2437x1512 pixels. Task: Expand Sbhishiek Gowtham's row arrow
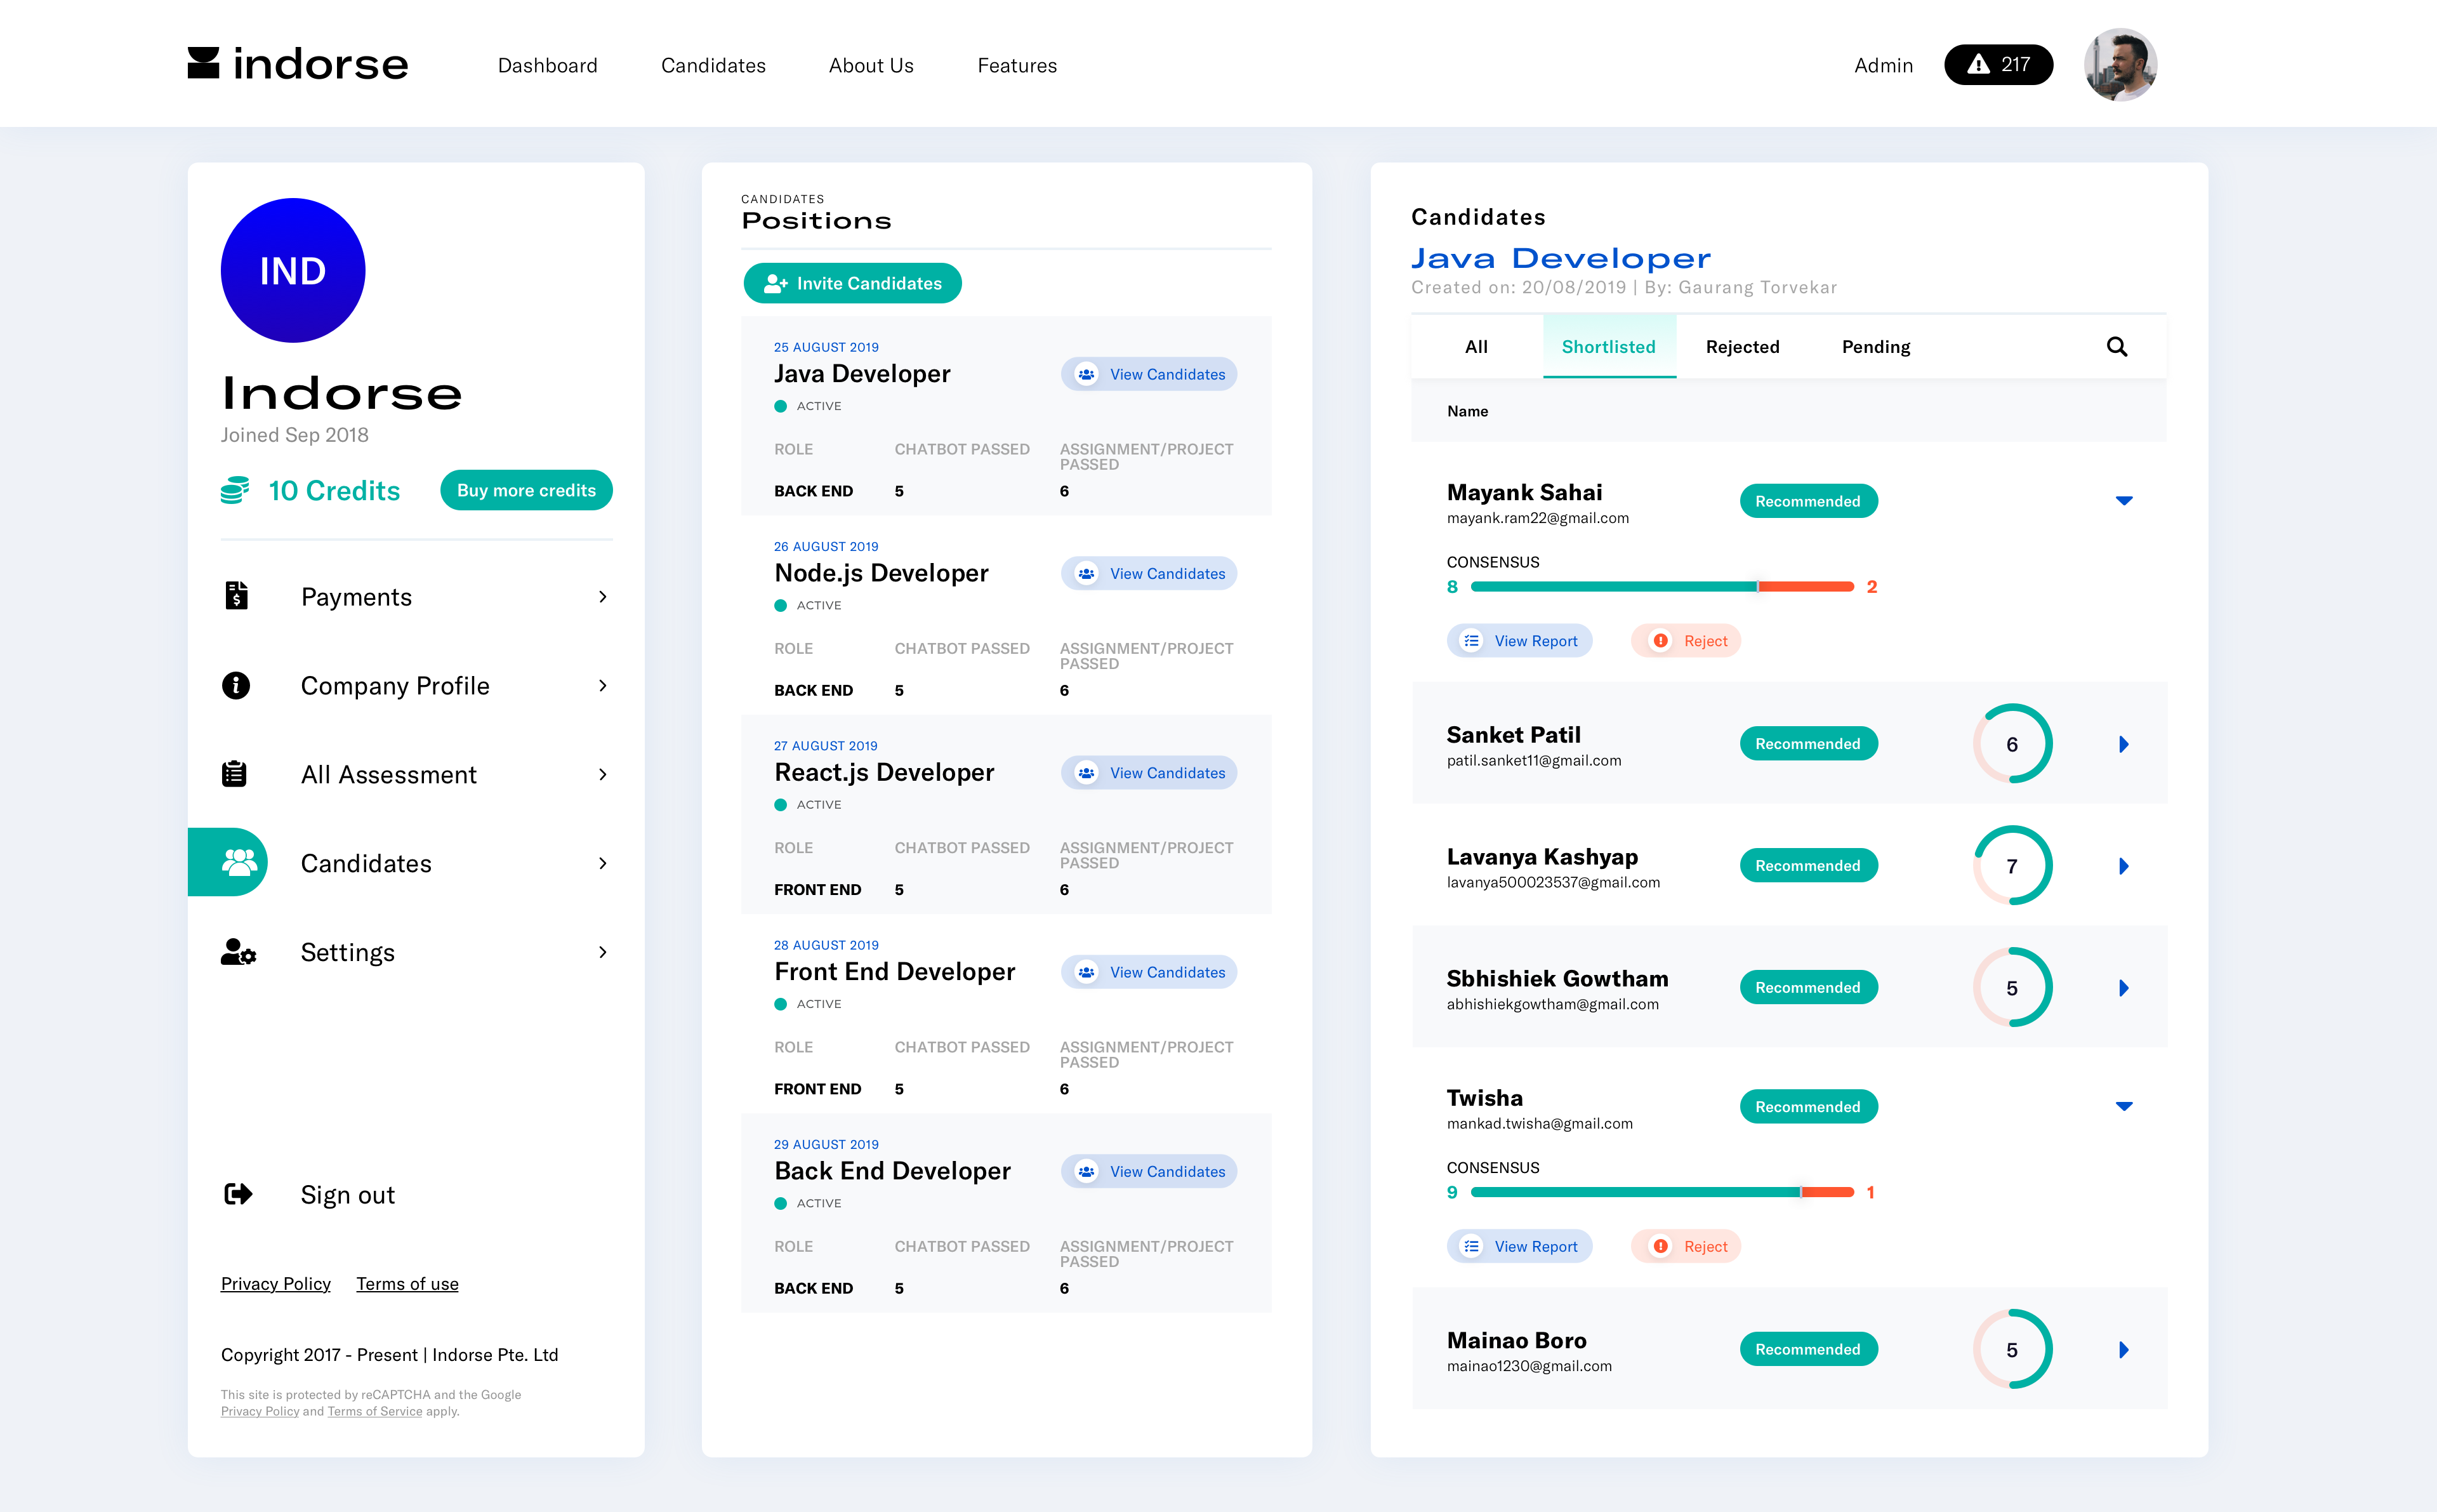[x=2124, y=988]
